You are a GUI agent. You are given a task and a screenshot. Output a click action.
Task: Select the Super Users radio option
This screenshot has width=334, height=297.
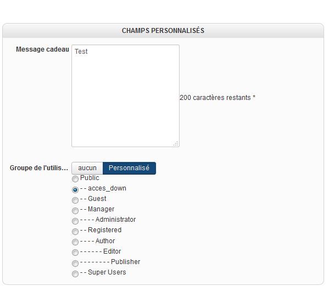pyautogui.click(x=75, y=273)
